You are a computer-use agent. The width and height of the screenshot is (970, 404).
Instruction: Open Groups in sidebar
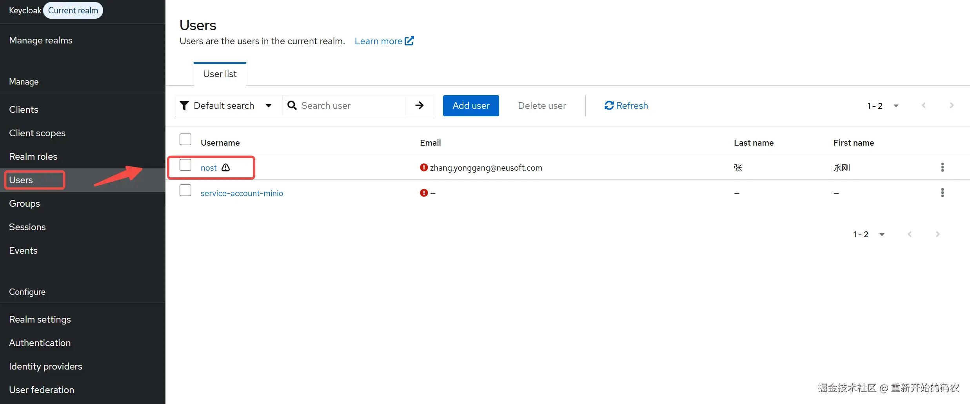pyautogui.click(x=24, y=204)
